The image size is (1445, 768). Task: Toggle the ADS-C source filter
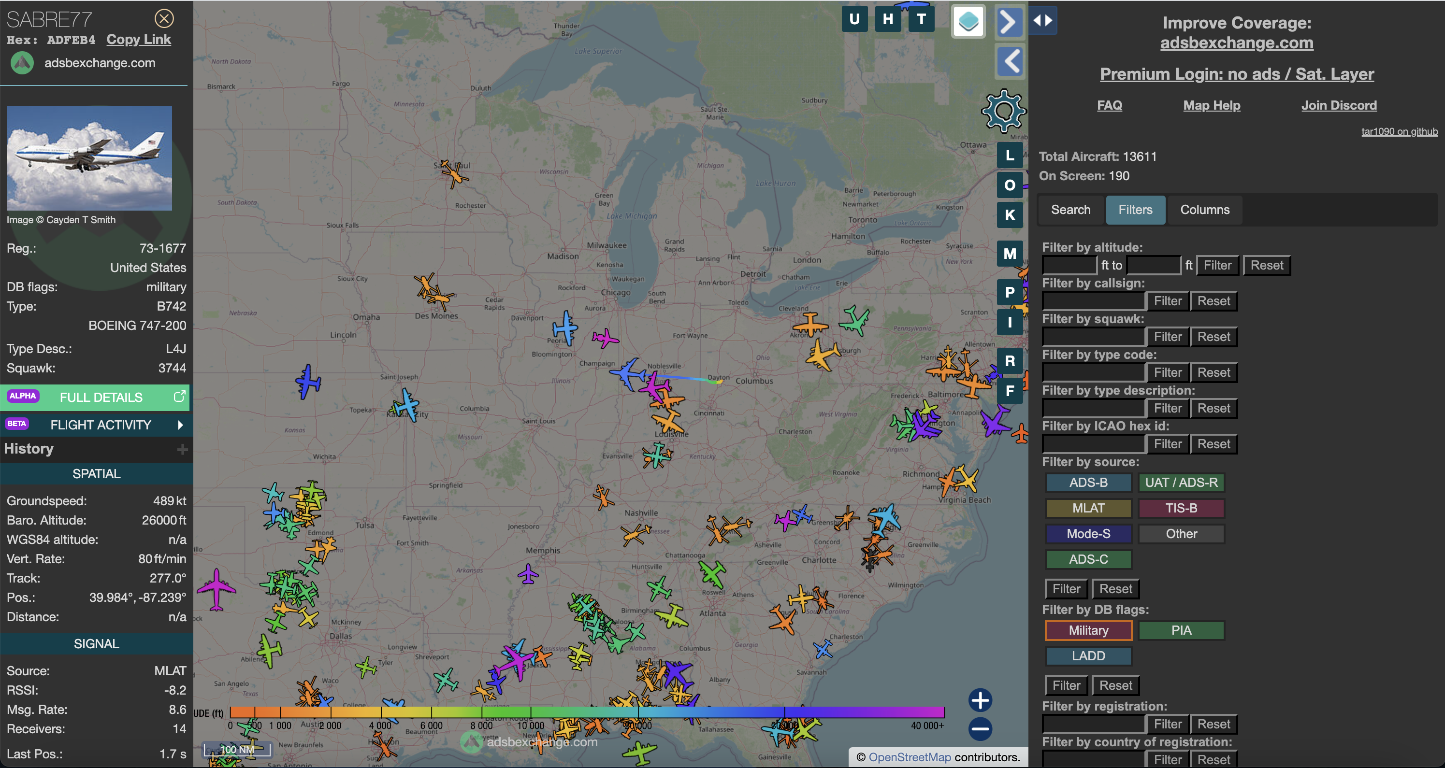point(1088,559)
